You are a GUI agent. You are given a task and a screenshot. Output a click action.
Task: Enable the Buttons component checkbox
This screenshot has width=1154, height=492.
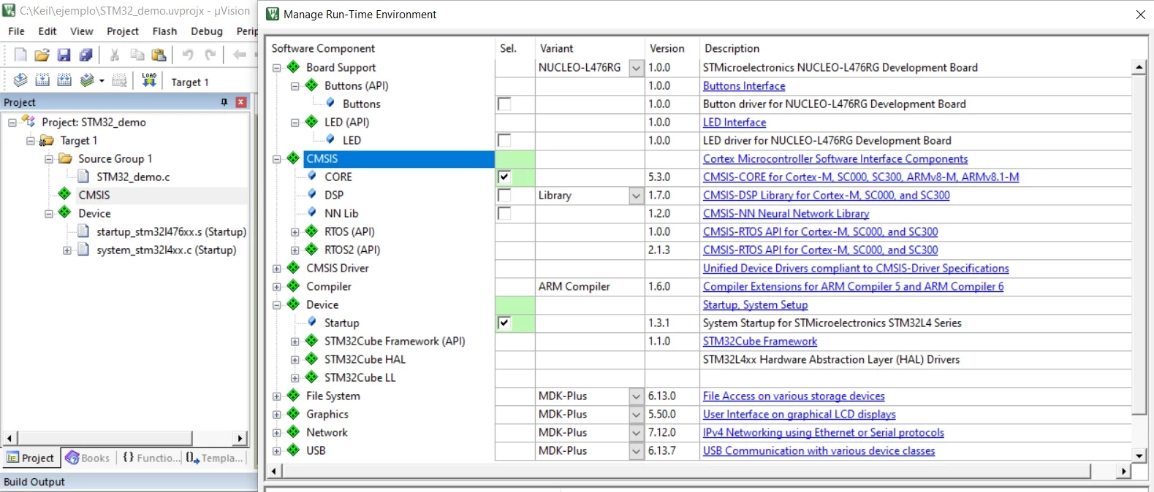[x=504, y=104]
